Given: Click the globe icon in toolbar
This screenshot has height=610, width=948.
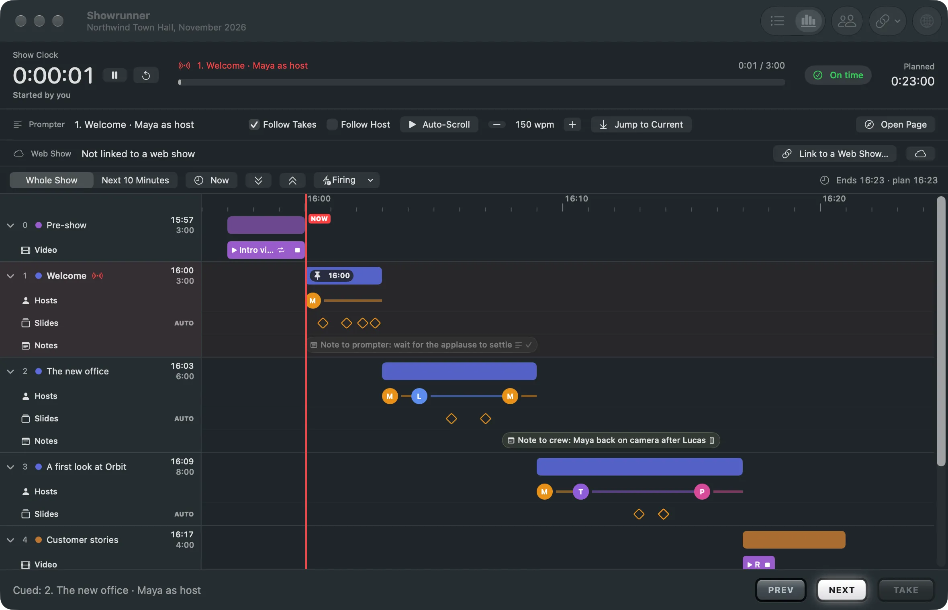Looking at the screenshot, I should pyautogui.click(x=927, y=21).
